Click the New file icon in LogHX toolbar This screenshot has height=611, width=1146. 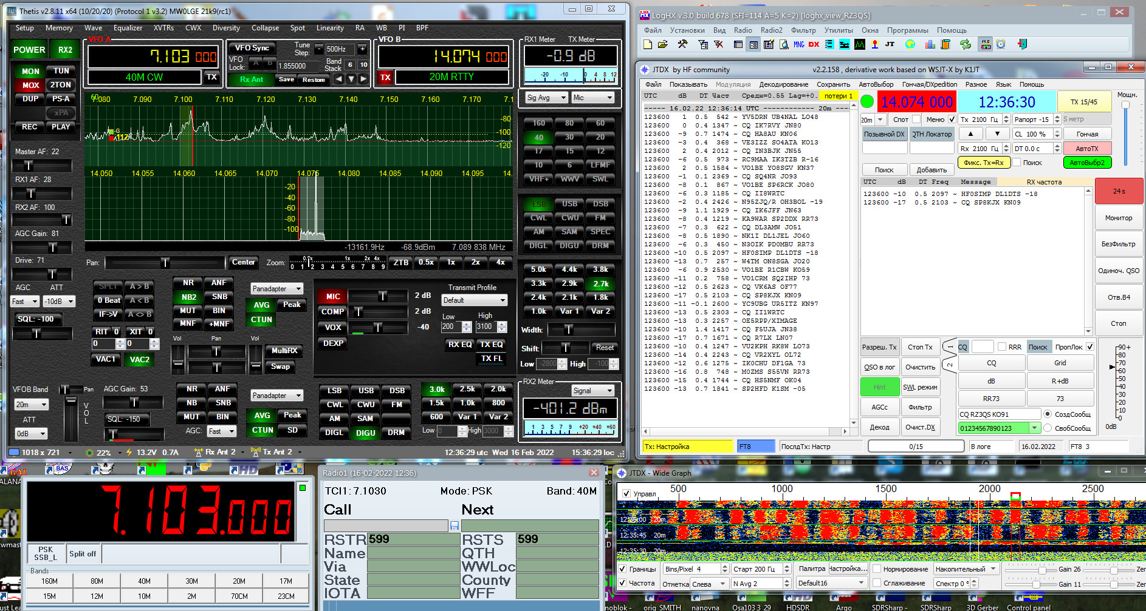point(648,44)
